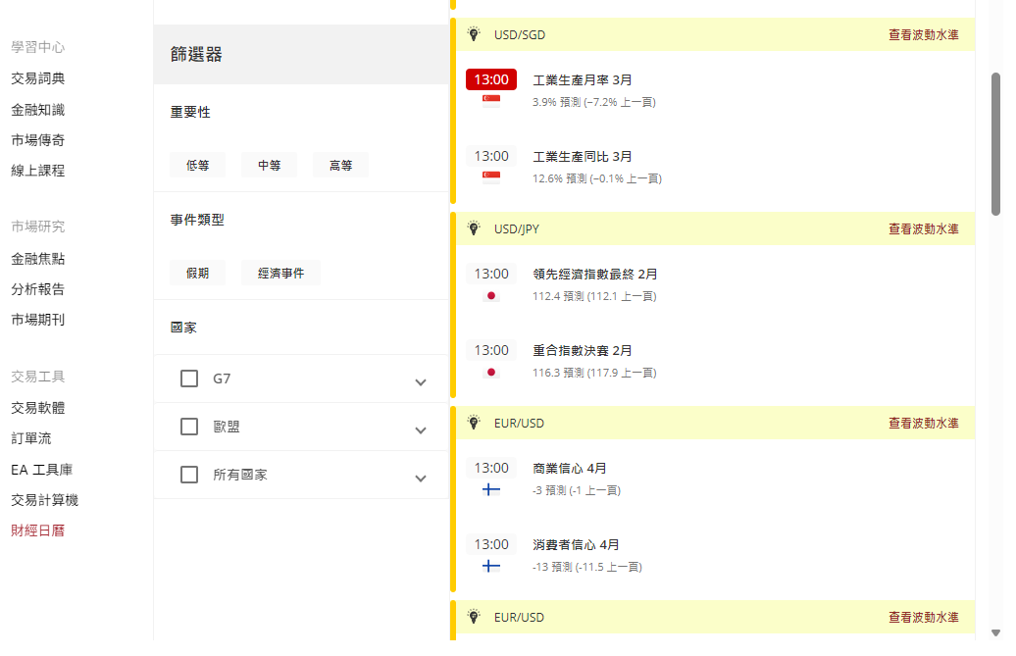Tick the 歐盟 checkbox
The width and height of the screenshot is (1016, 656).
tap(189, 427)
